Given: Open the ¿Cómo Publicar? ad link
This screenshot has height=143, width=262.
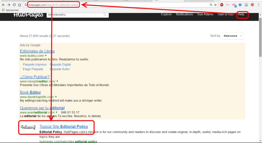Looking at the screenshot, I should click(35, 77).
